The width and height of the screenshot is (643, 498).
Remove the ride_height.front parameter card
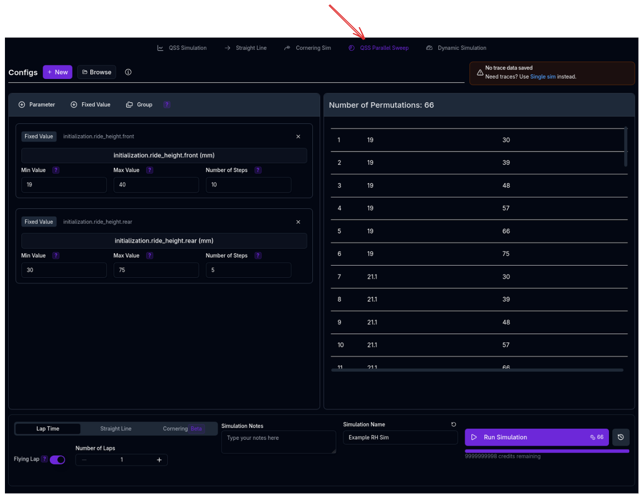pyautogui.click(x=298, y=137)
